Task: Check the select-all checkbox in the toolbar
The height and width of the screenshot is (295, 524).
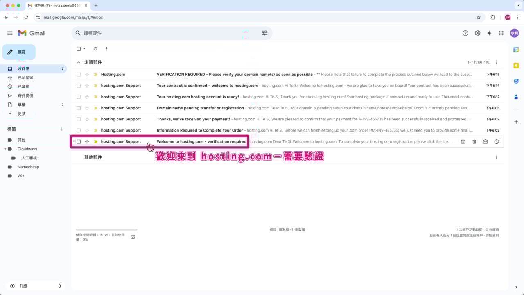Action: click(x=78, y=49)
